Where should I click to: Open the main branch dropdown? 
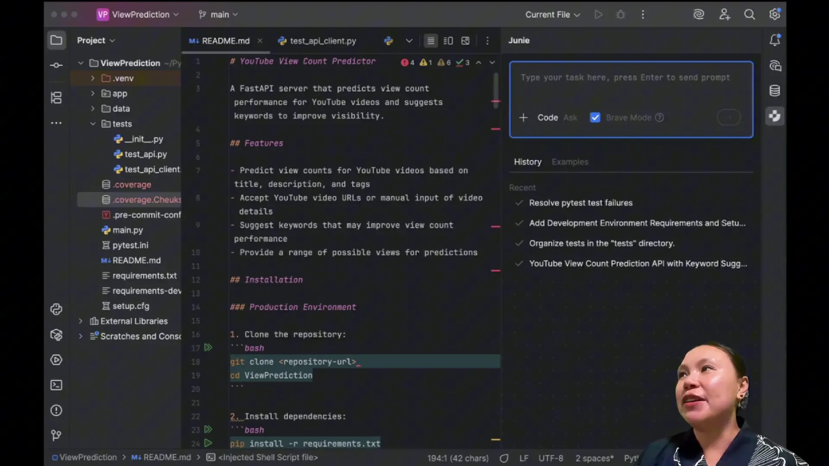218,15
